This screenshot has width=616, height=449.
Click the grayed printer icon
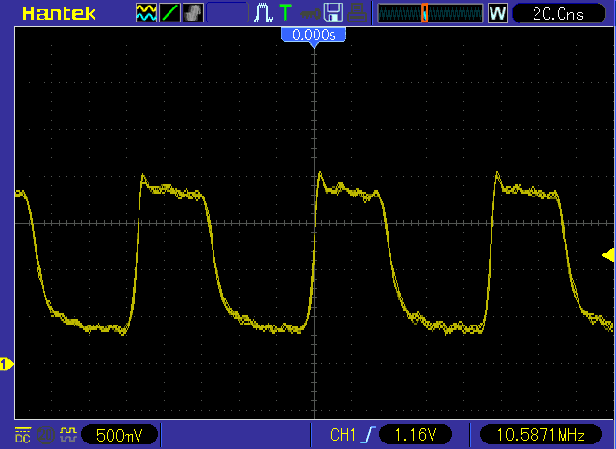point(357,12)
